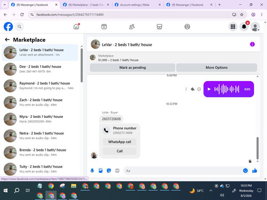Open the emoji picker in message box
Viewport: 267px width, 200px height.
click(245, 171)
